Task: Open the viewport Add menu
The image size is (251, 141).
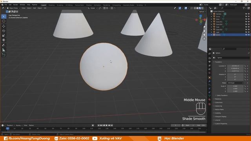Action: [x=35, y=8]
